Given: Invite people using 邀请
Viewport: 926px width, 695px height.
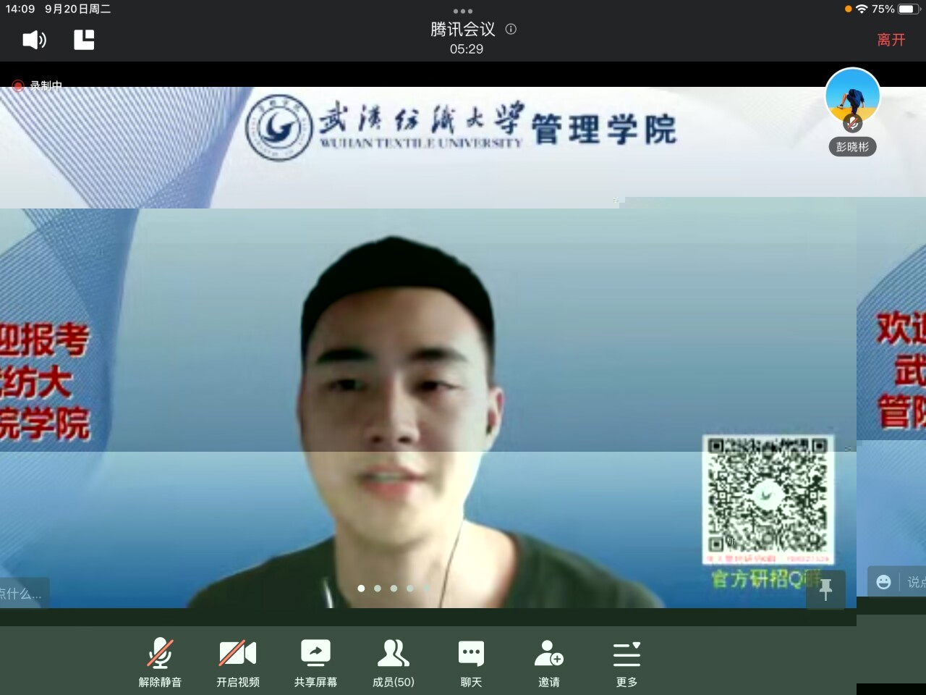Looking at the screenshot, I should click(x=549, y=662).
